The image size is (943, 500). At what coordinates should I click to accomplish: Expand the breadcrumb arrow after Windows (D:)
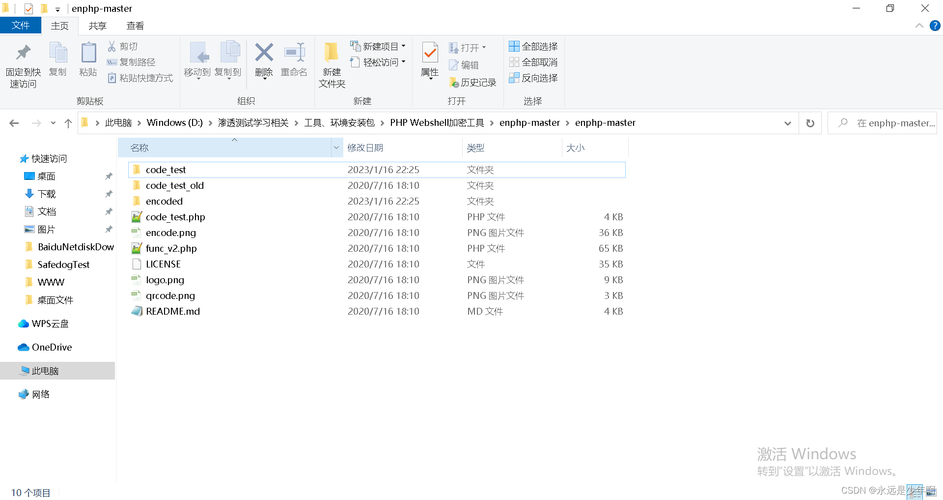pos(210,123)
